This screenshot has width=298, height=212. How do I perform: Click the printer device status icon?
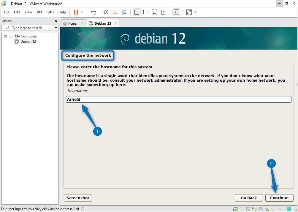[260, 209]
